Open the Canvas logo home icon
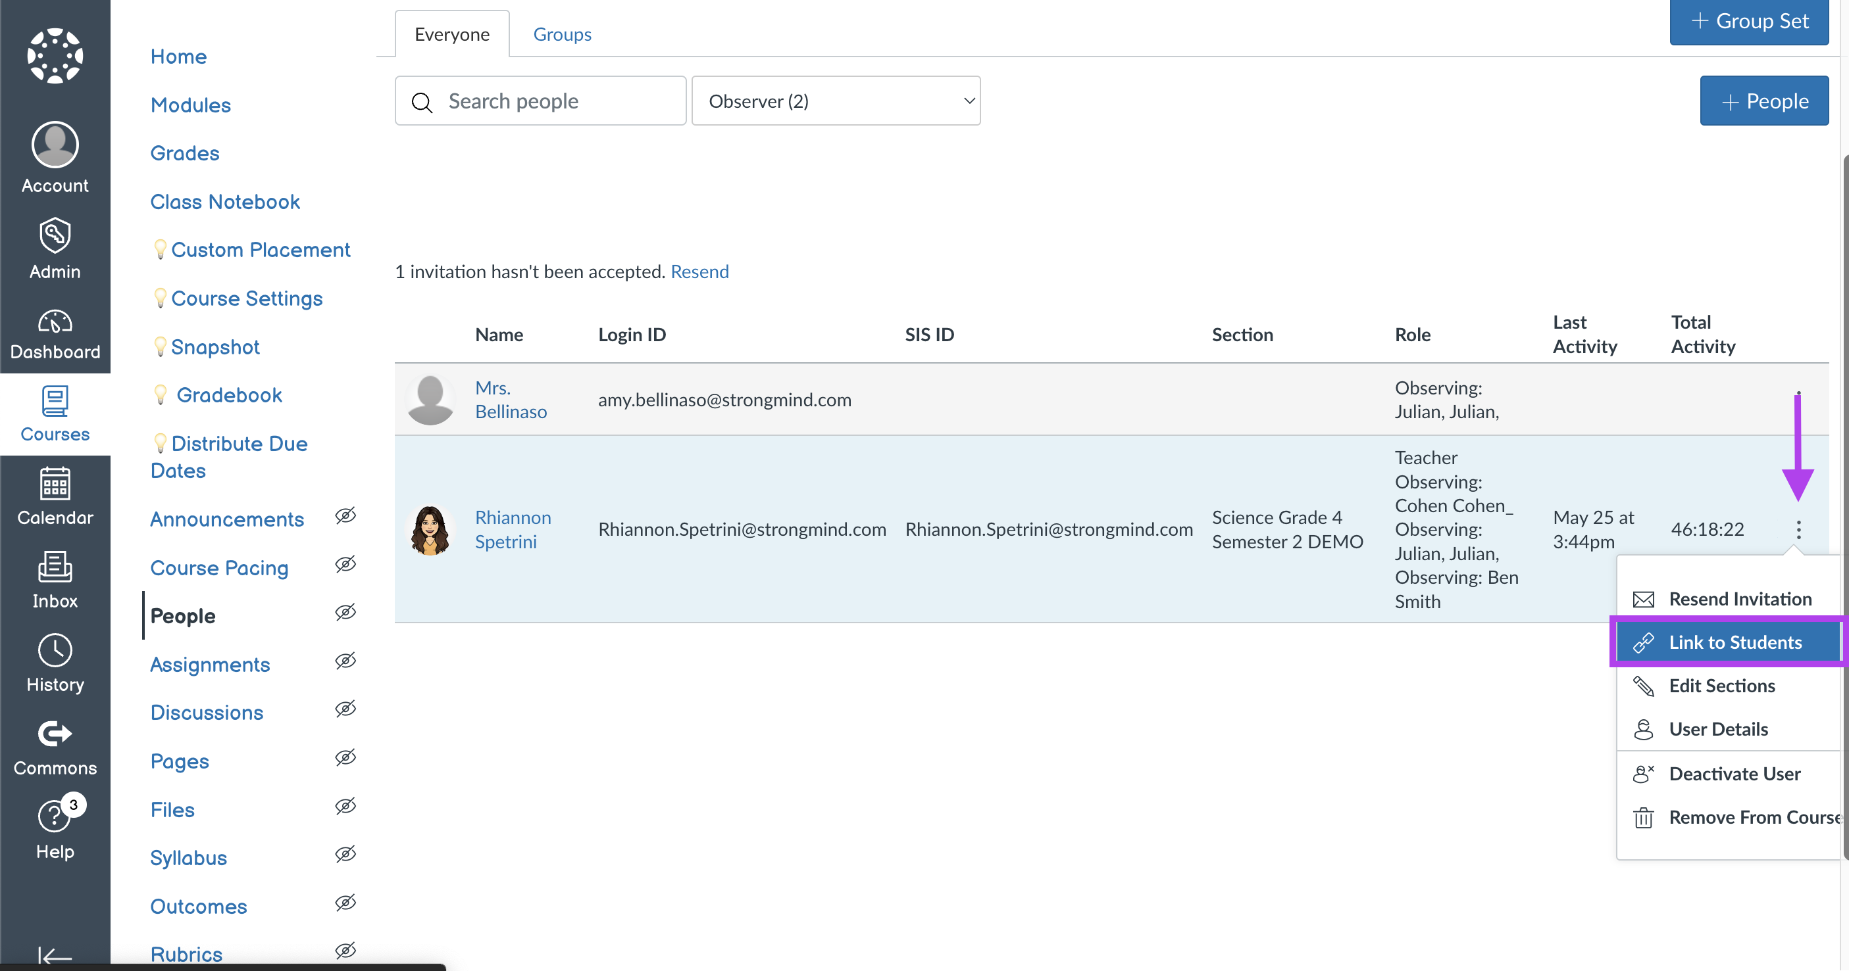Image resolution: width=1849 pixels, height=971 pixels. (55, 55)
